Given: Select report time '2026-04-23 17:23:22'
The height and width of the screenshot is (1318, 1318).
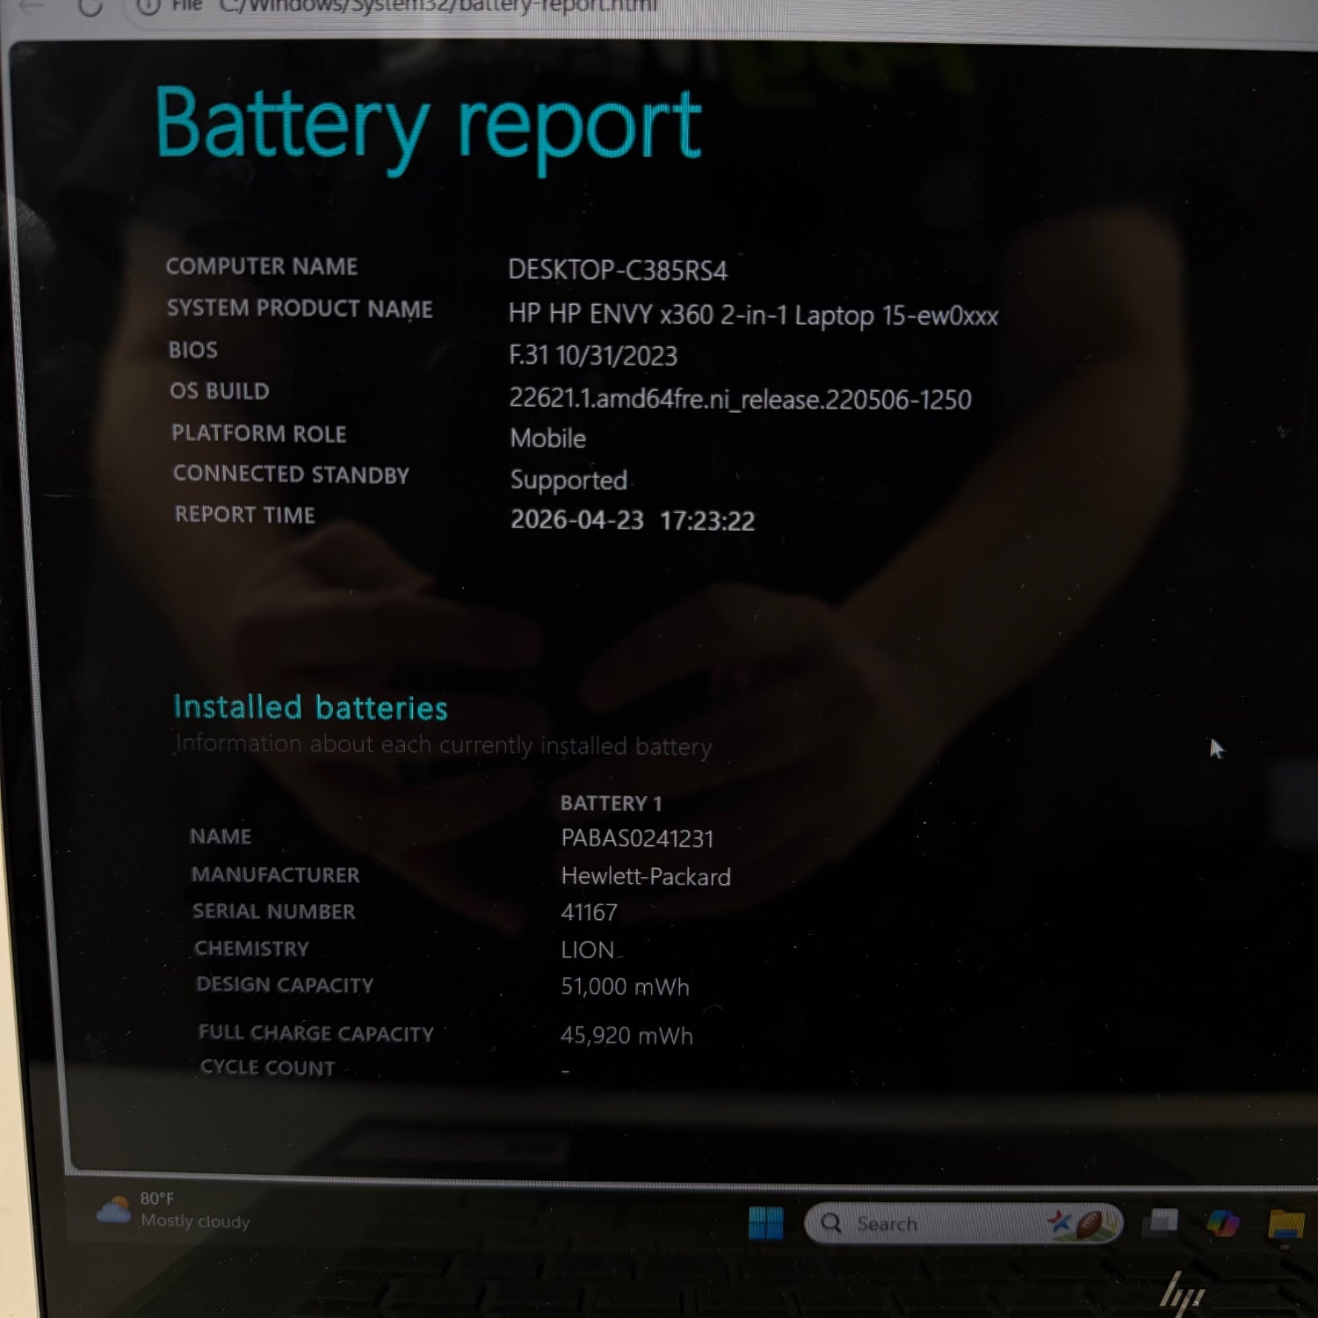Looking at the screenshot, I should click(633, 520).
